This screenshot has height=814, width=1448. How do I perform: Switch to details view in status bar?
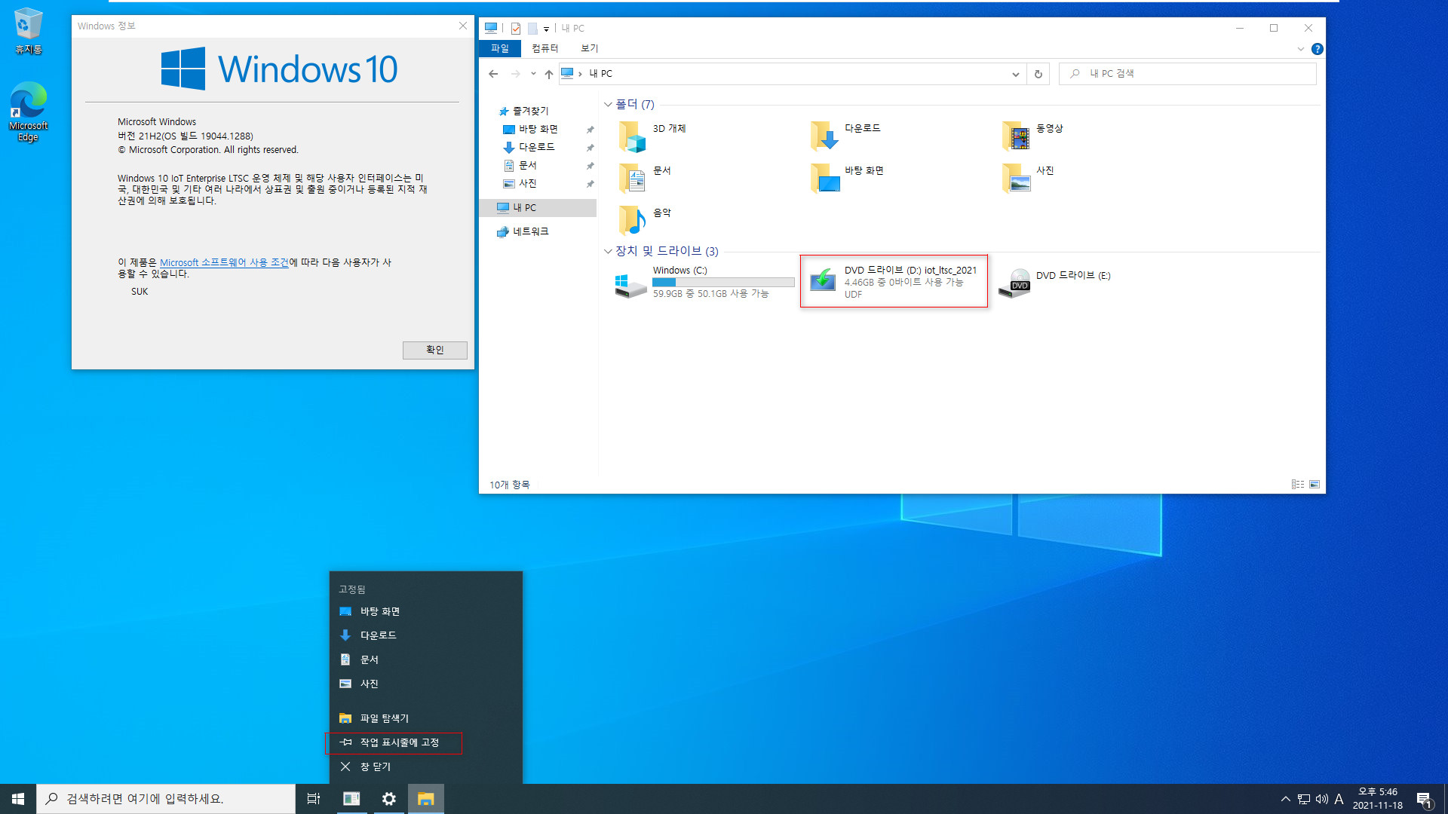pos(1298,484)
